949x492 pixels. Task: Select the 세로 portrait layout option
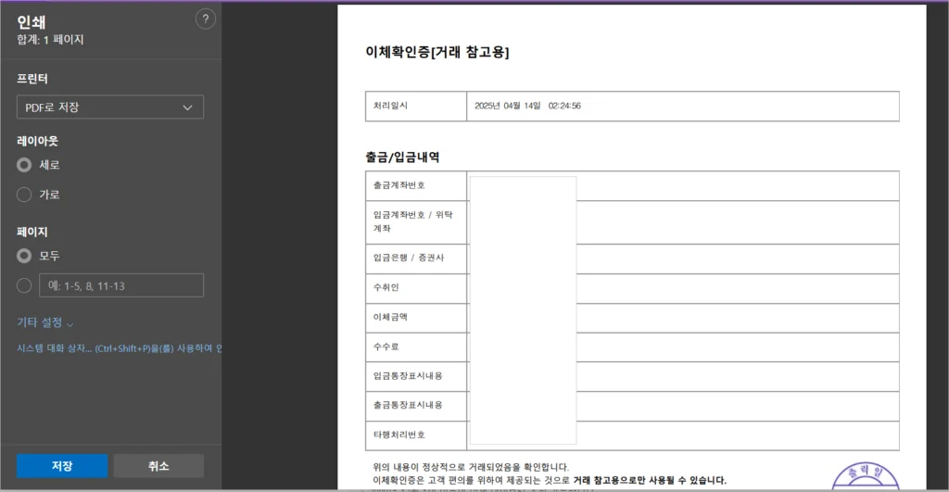click(x=25, y=165)
